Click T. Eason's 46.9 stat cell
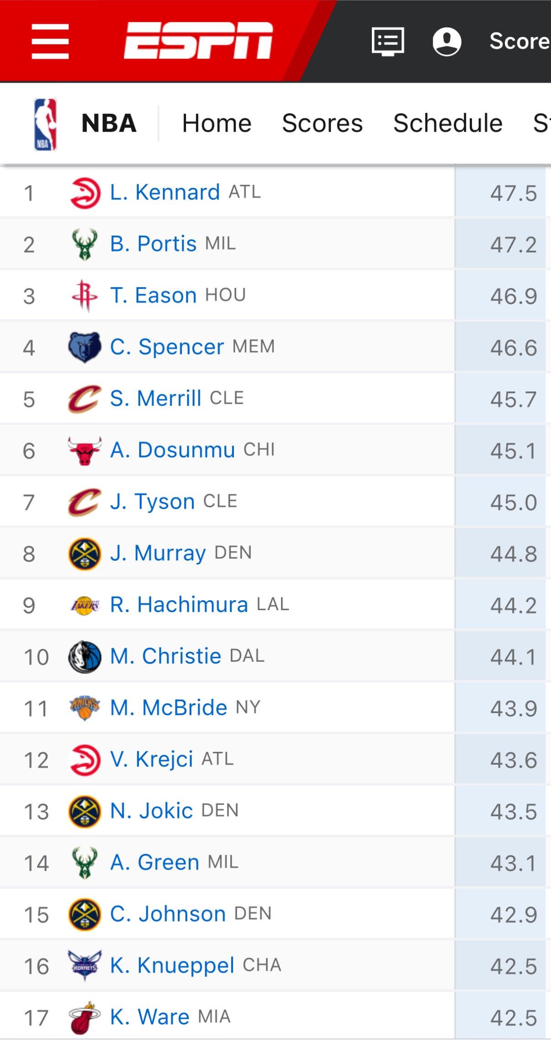 [513, 296]
